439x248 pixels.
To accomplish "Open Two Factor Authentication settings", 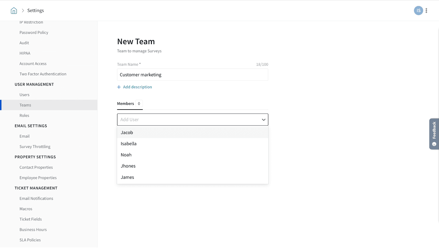I will (43, 74).
